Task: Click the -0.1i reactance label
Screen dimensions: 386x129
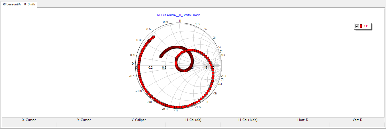Action: [132, 76]
